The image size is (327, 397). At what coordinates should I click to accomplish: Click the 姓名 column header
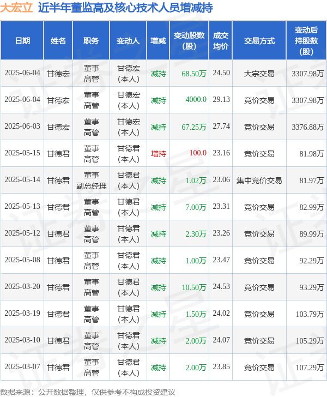click(x=58, y=41)
